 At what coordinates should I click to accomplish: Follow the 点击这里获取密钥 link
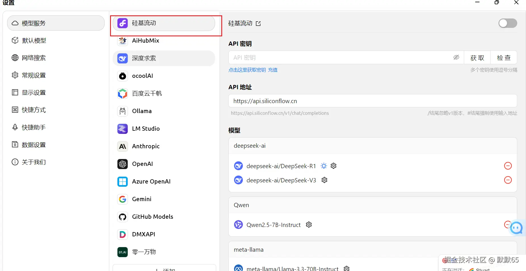[x=247, y=70]
